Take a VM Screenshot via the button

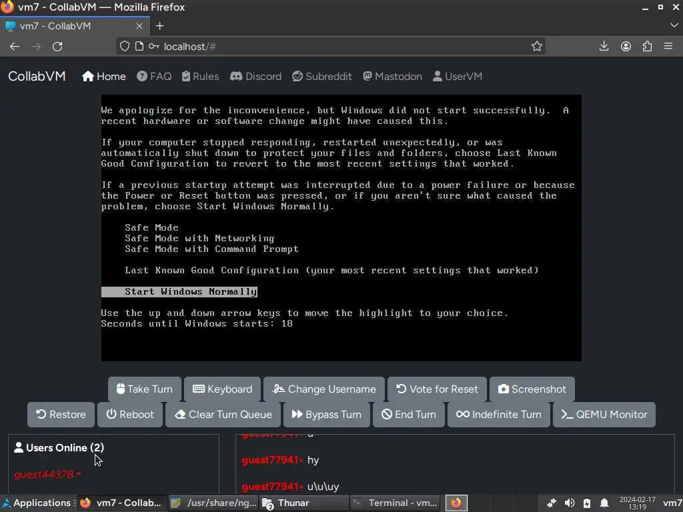532,389
